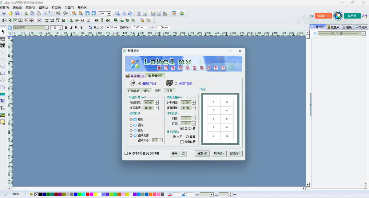Image resolution: width=369 pixels, height=198 pixels.
Task: Pick the ellipse drawing tool
Action: click(x=2, y=66)
